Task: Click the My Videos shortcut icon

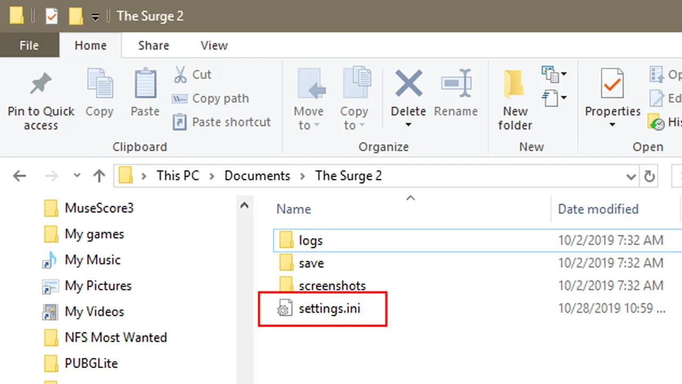Action: (50, 312)
